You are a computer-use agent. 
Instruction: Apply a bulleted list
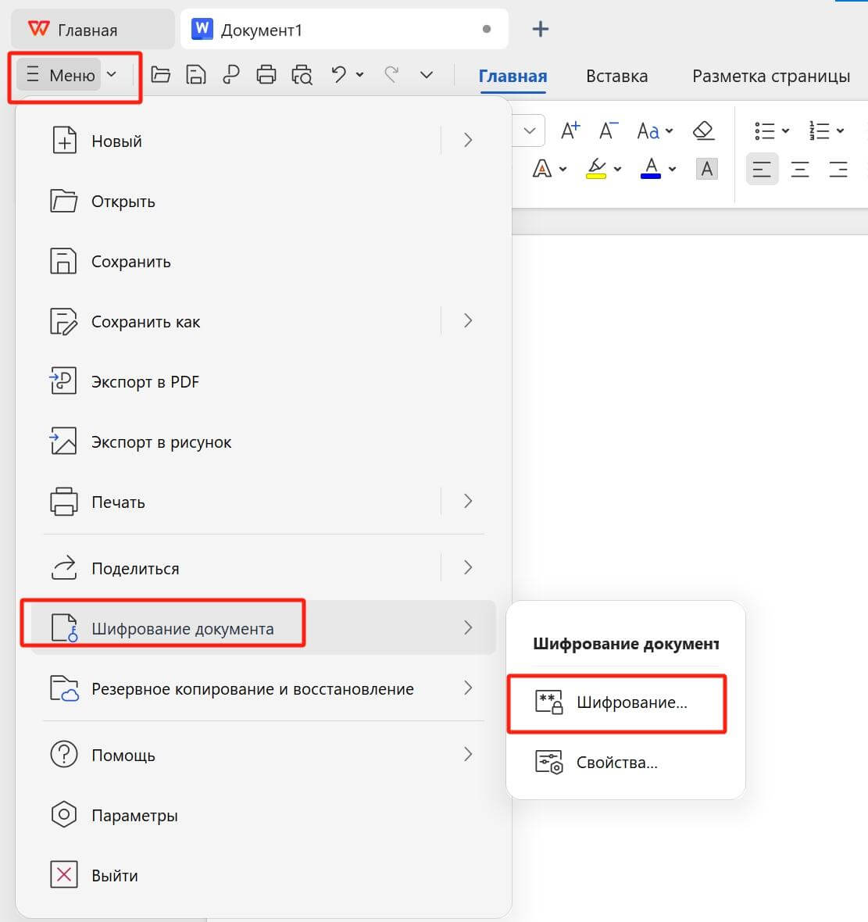point(764,130)
